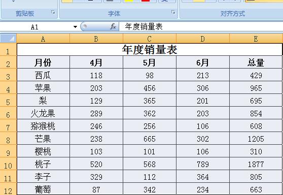Viewport: 283px width, 195px height.
Task: Select column E header
Action: point(256,39)
